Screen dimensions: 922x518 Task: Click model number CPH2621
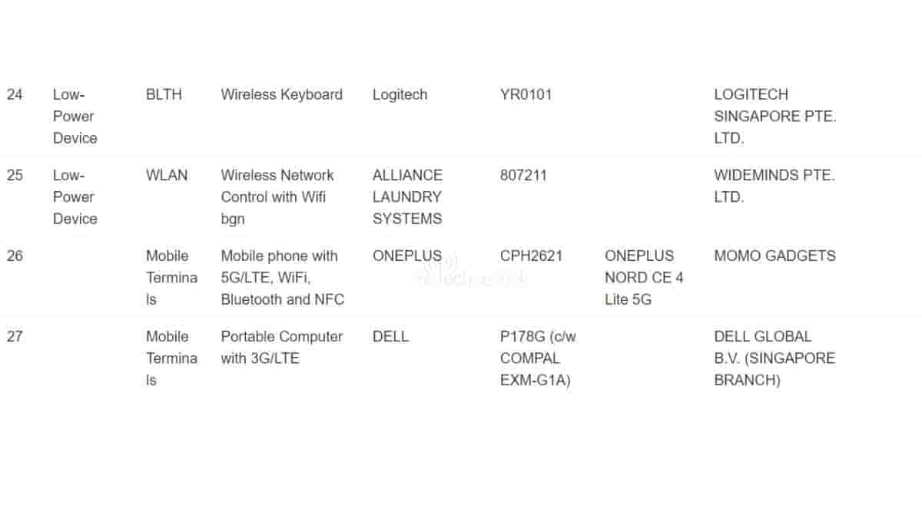coord(531,256)
